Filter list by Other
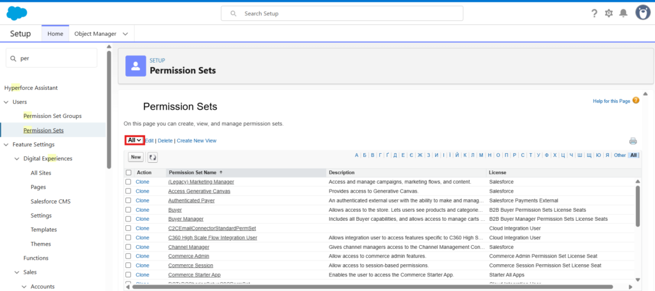The height and width of the screenshot is (291, 655). 619,155
